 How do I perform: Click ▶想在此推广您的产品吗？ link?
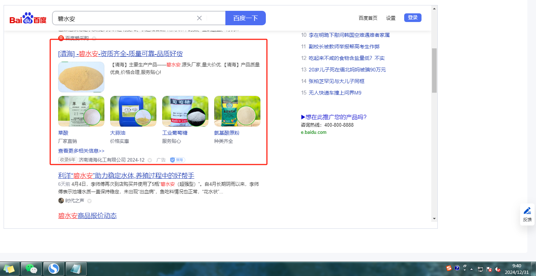point(334,117)
